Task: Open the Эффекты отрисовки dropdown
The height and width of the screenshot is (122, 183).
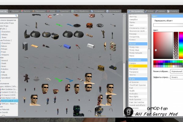Action: pyautogui.click(x=177, y=77)
